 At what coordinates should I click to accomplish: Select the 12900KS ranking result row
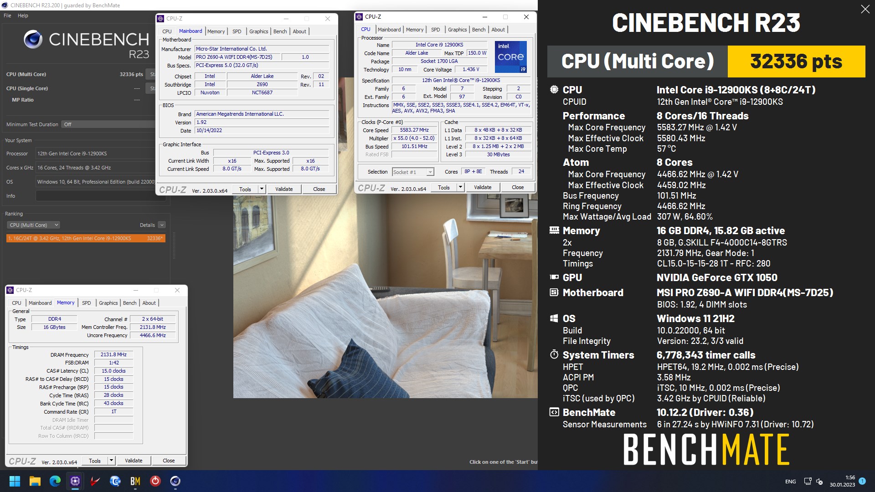pos(86,238)
